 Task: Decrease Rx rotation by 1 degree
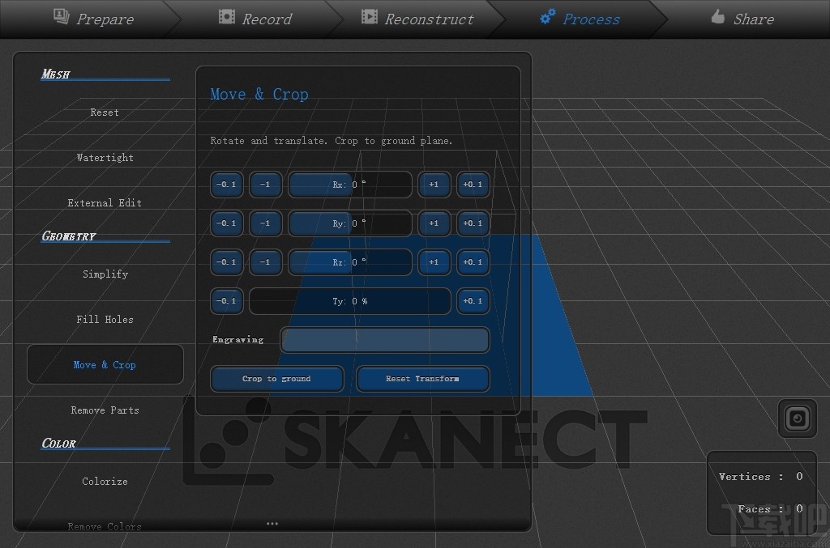pos(265,185)
